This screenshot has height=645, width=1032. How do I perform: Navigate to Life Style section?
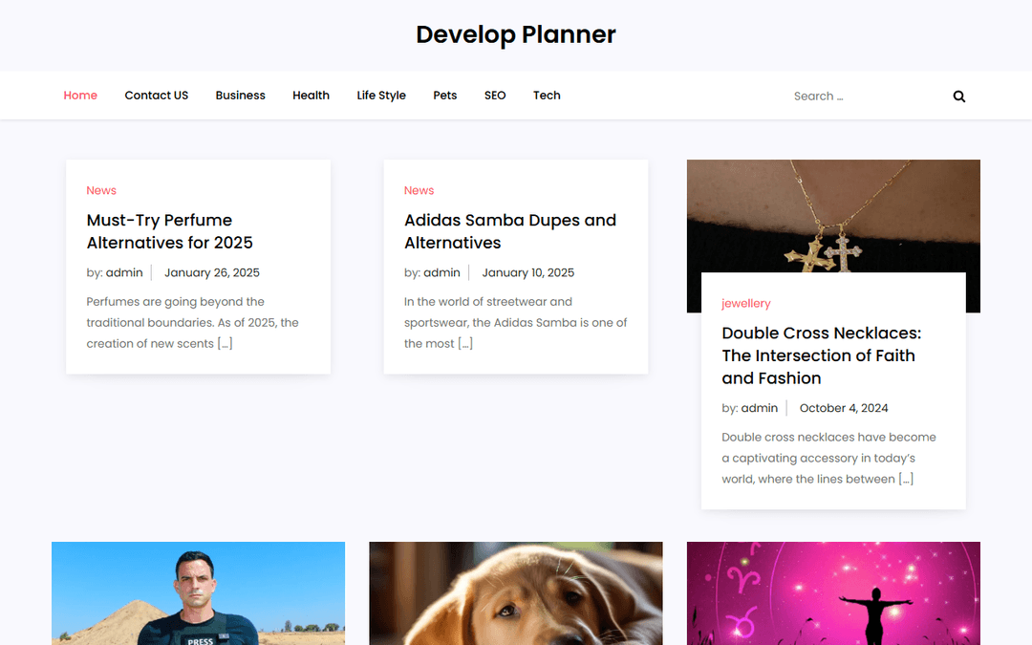[381, 96]
